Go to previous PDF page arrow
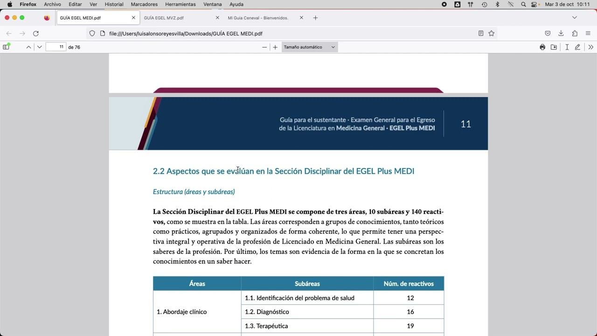Image resolution: width=597 pixels, height=336 pixels. pos(28,47)
